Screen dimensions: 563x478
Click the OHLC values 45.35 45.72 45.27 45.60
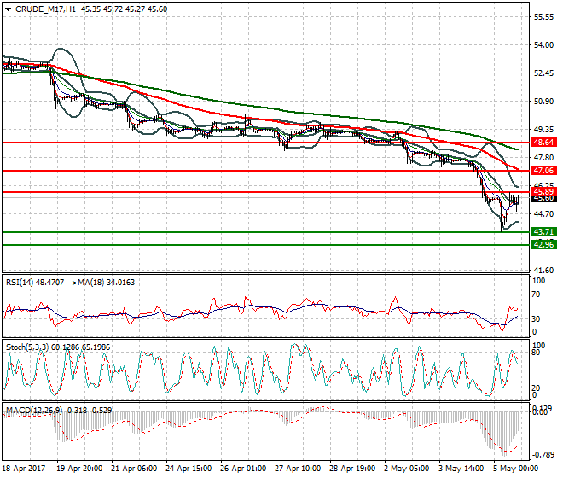(125, 9)
